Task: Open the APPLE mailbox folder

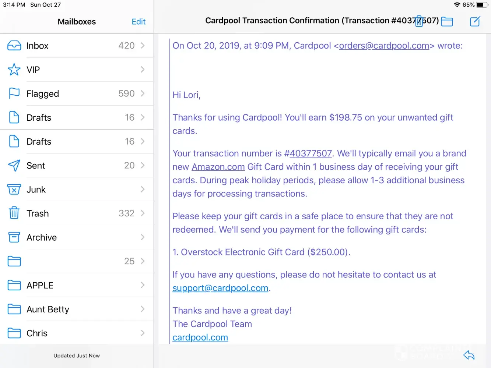Action: [40, 285]
